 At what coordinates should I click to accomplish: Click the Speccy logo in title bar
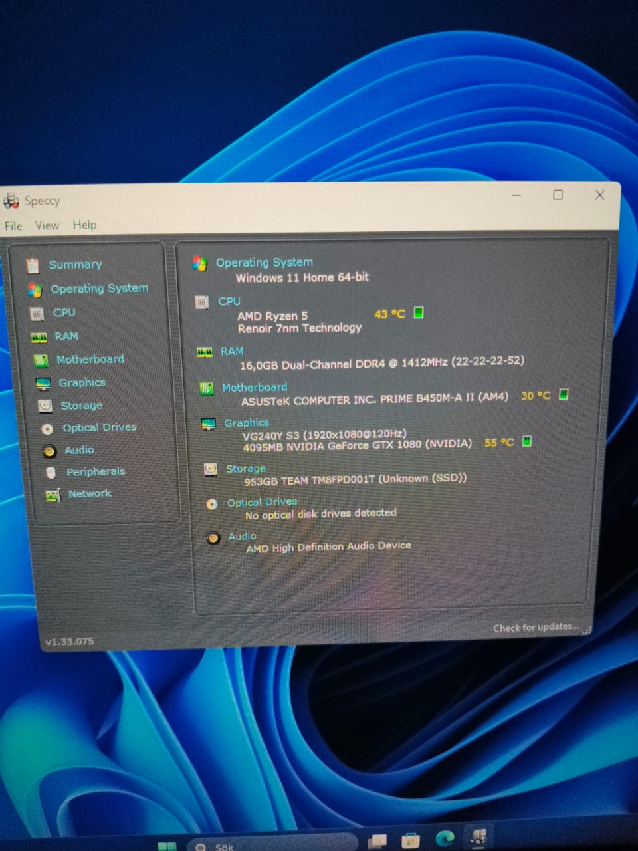coord(11,200)
